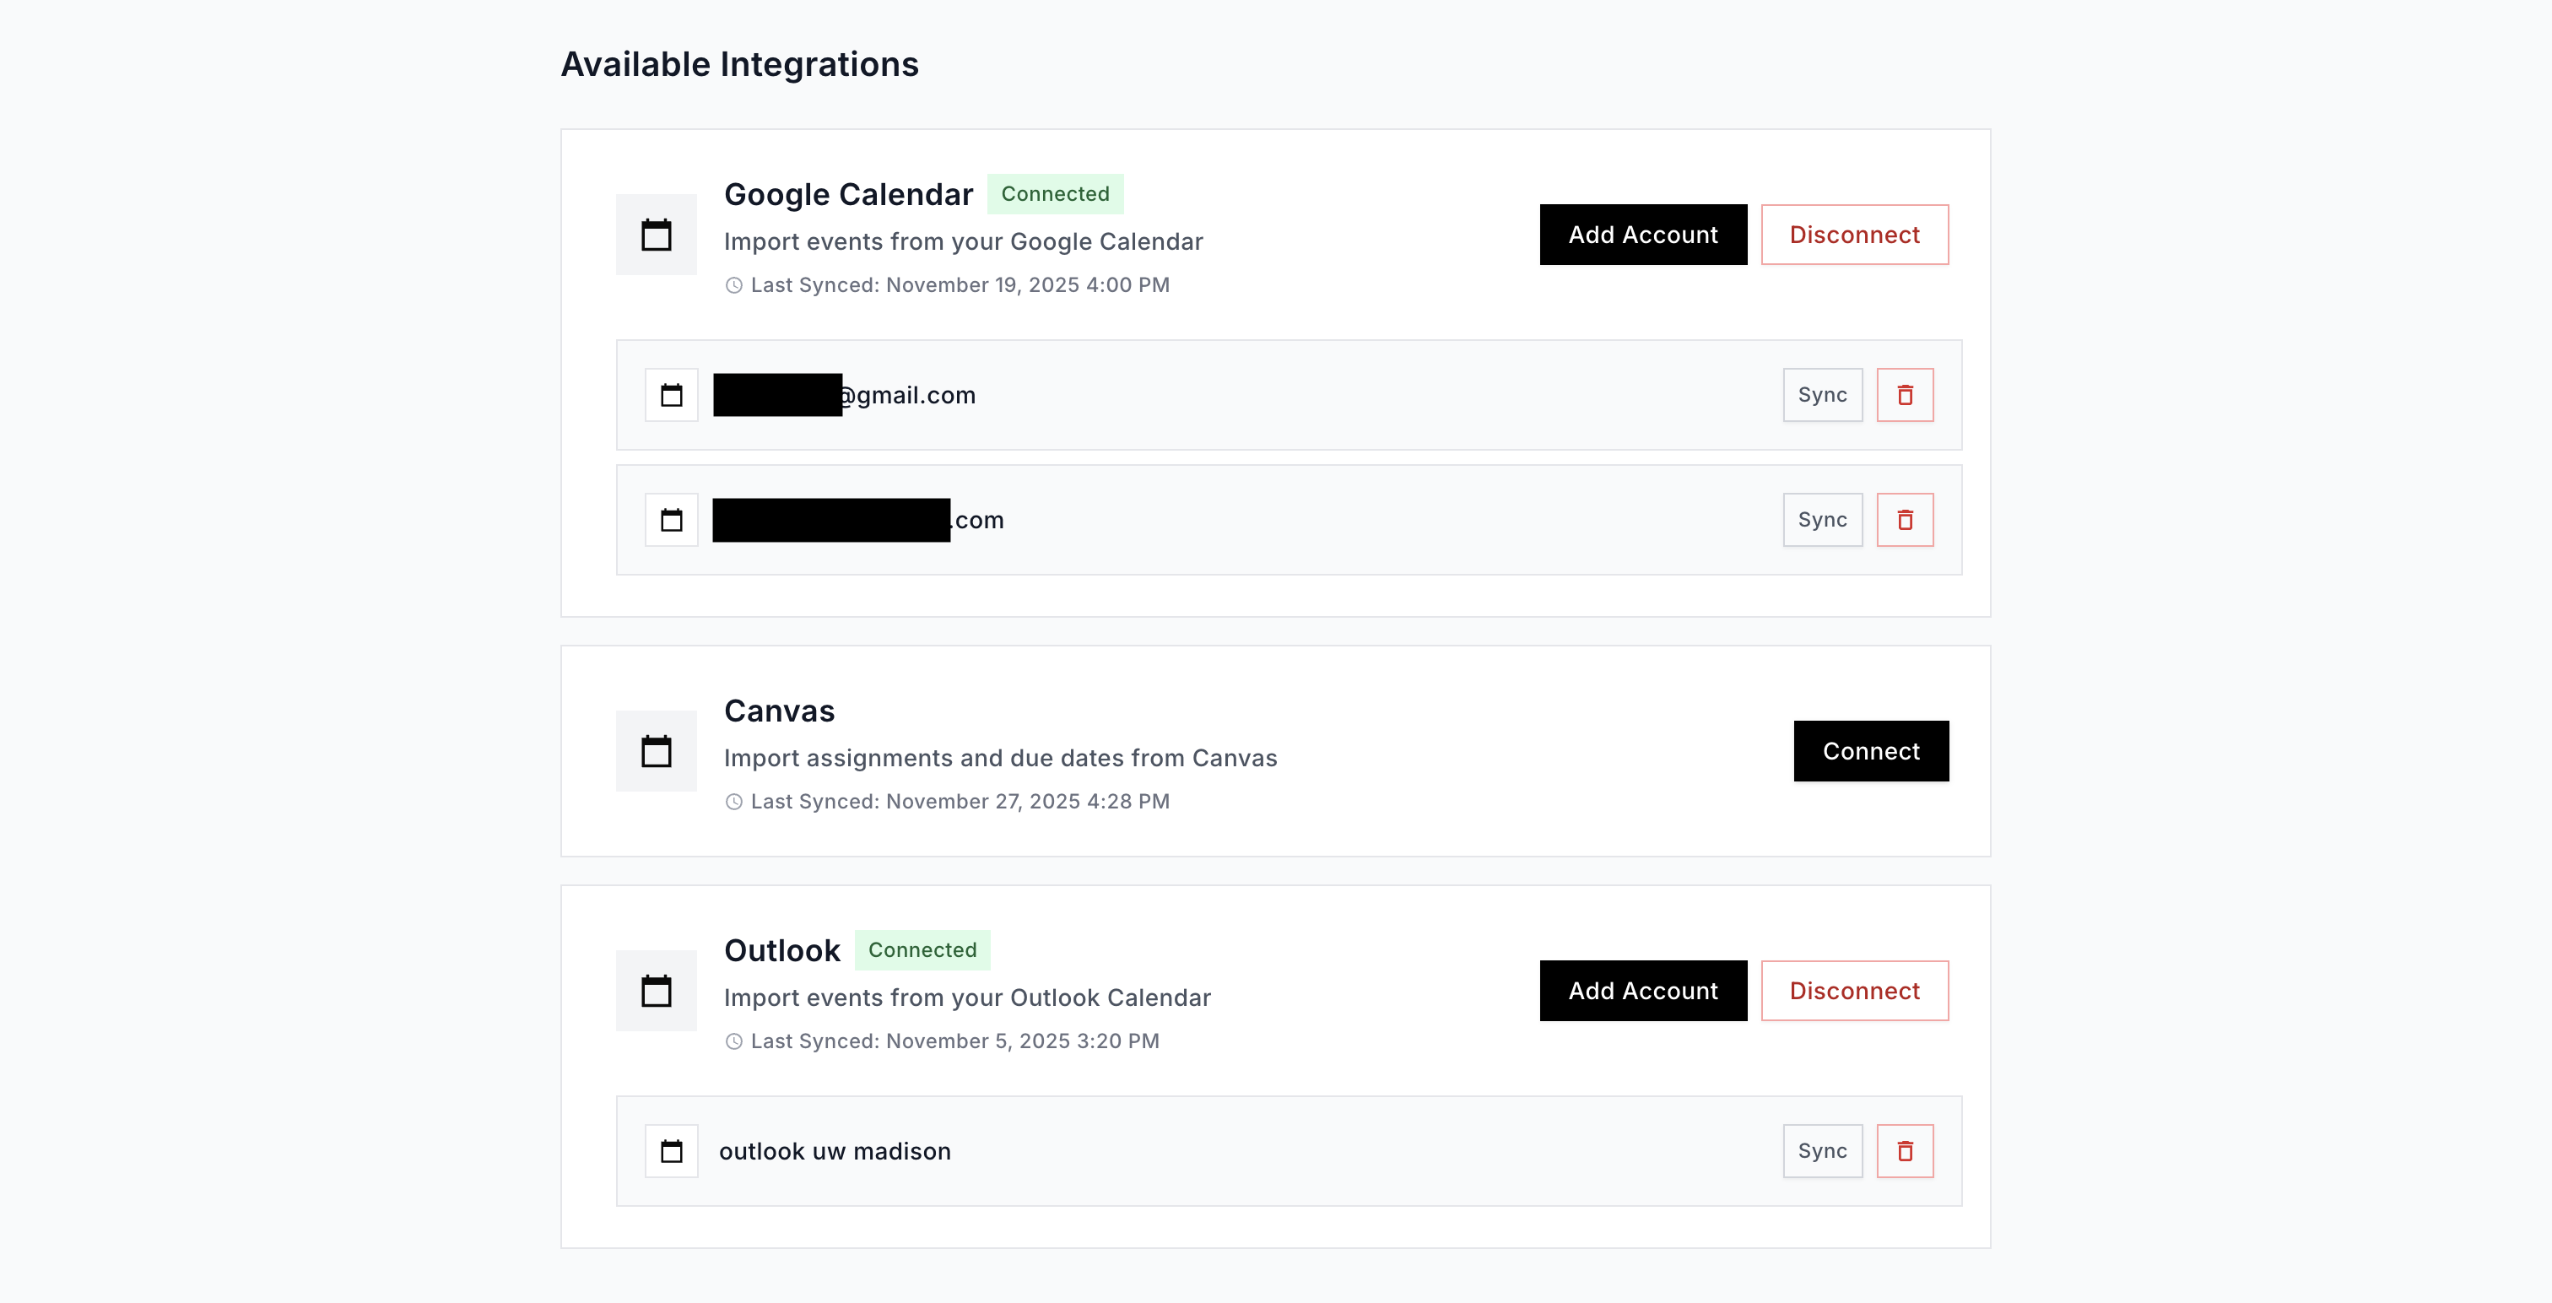Screen dimensions: 2552x1303
Task: Click the calendar icon next to outlook uw madison
Action: 672,1150
